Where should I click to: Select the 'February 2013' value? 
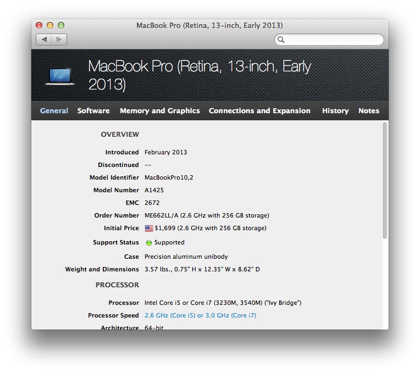pos(166,152)
